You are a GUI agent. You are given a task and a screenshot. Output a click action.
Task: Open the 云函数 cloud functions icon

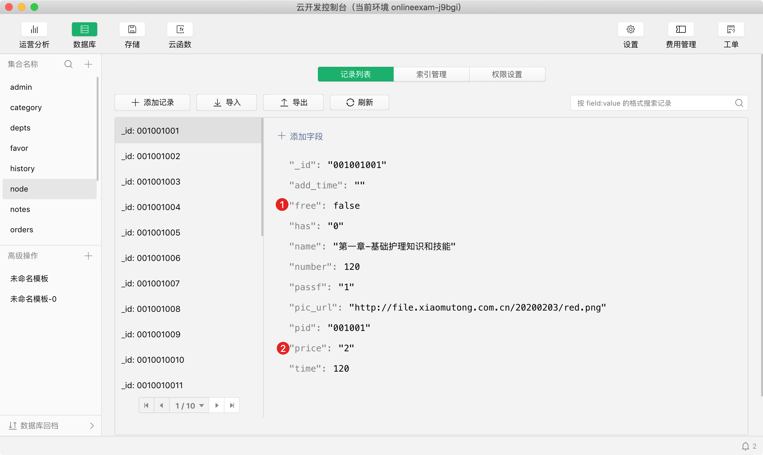pos(180,29)
